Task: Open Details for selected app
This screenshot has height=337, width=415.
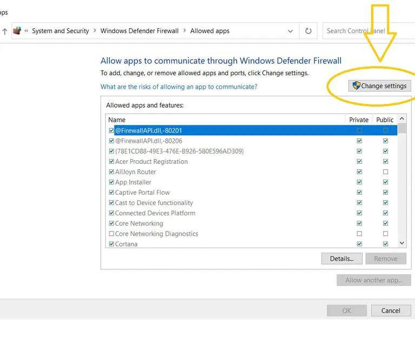Action: (342, 259)
